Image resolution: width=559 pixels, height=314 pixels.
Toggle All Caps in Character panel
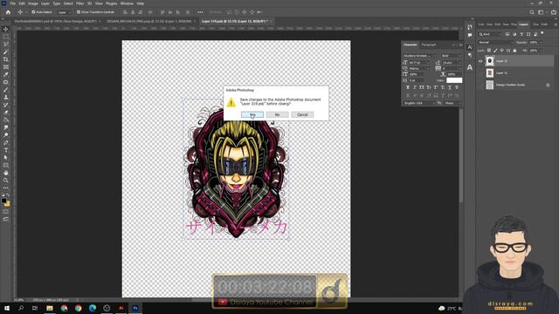click(422, 87)
